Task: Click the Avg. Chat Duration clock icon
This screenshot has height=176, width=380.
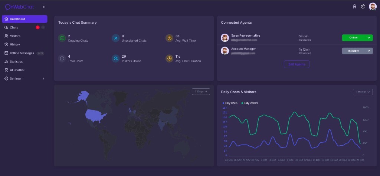Action: click(169, 58)
